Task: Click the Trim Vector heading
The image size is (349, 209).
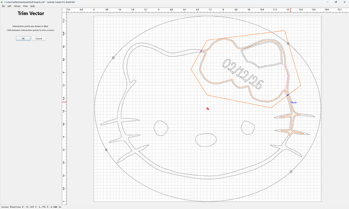Action: [x=31, y=13]
